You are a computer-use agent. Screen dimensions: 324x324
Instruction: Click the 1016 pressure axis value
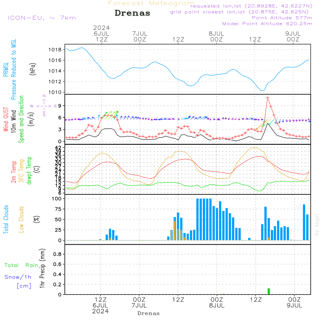[x=55, y=60]
